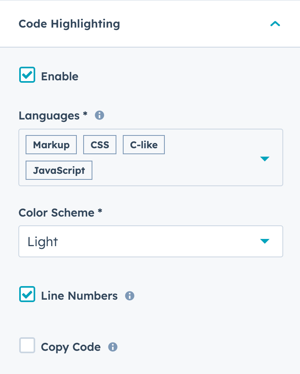Click the Line Numbers info icon
300x374 pixels.
pyautogui.click(x=129, y=296)
